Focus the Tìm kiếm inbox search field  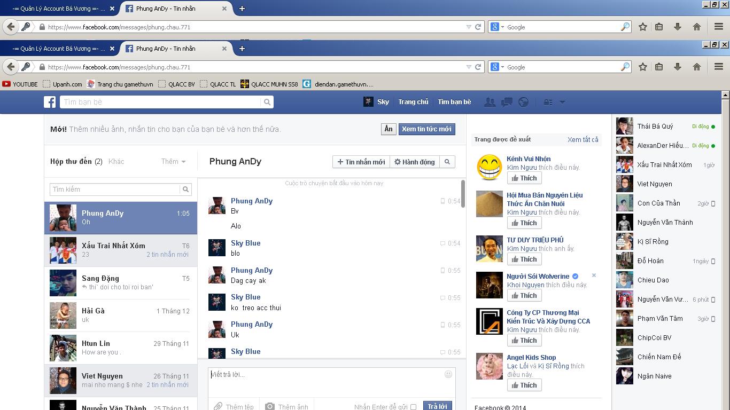click(115, 189)
